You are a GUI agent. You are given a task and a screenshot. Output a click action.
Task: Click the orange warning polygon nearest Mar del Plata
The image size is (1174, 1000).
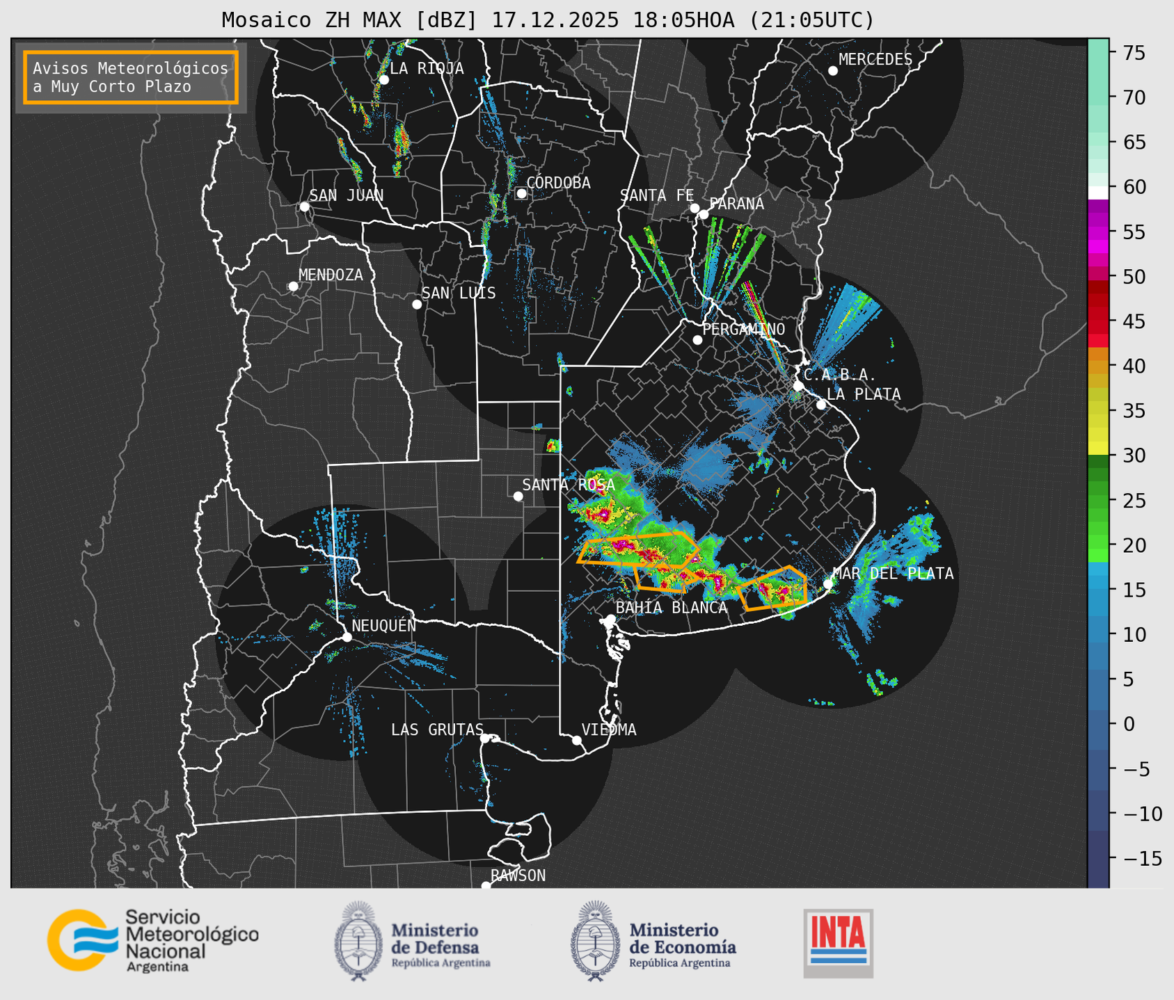click(772, 588)
